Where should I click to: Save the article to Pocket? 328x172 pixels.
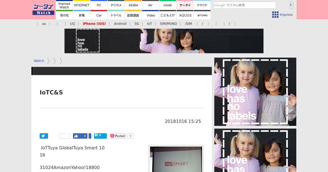click(118, 136)
